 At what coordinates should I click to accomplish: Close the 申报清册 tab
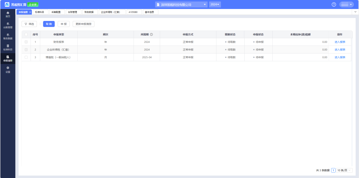30,12
